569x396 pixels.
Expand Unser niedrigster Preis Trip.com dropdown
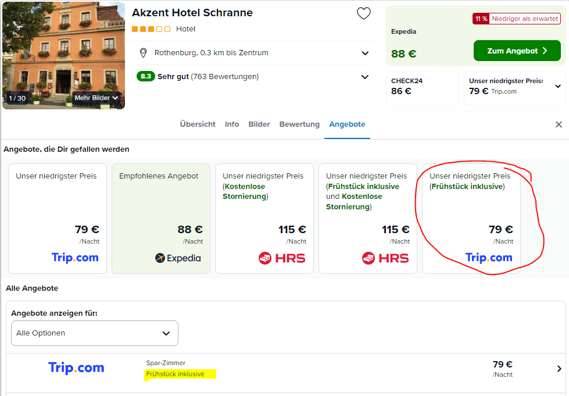coord(558,87)
